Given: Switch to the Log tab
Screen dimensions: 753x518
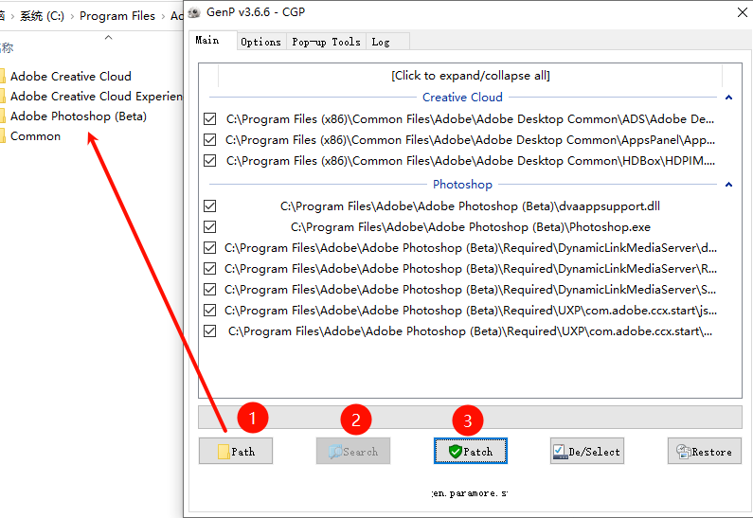Looking at the screenshot, I should pyautogui.click(x=387, y=42).
